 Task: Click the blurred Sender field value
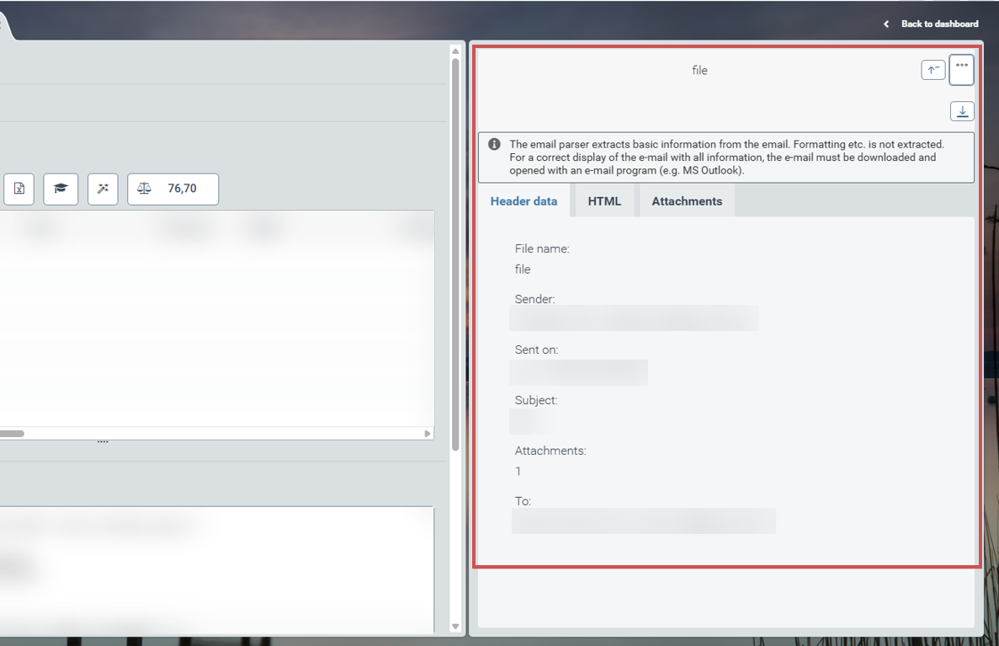(x=634, y=318)
